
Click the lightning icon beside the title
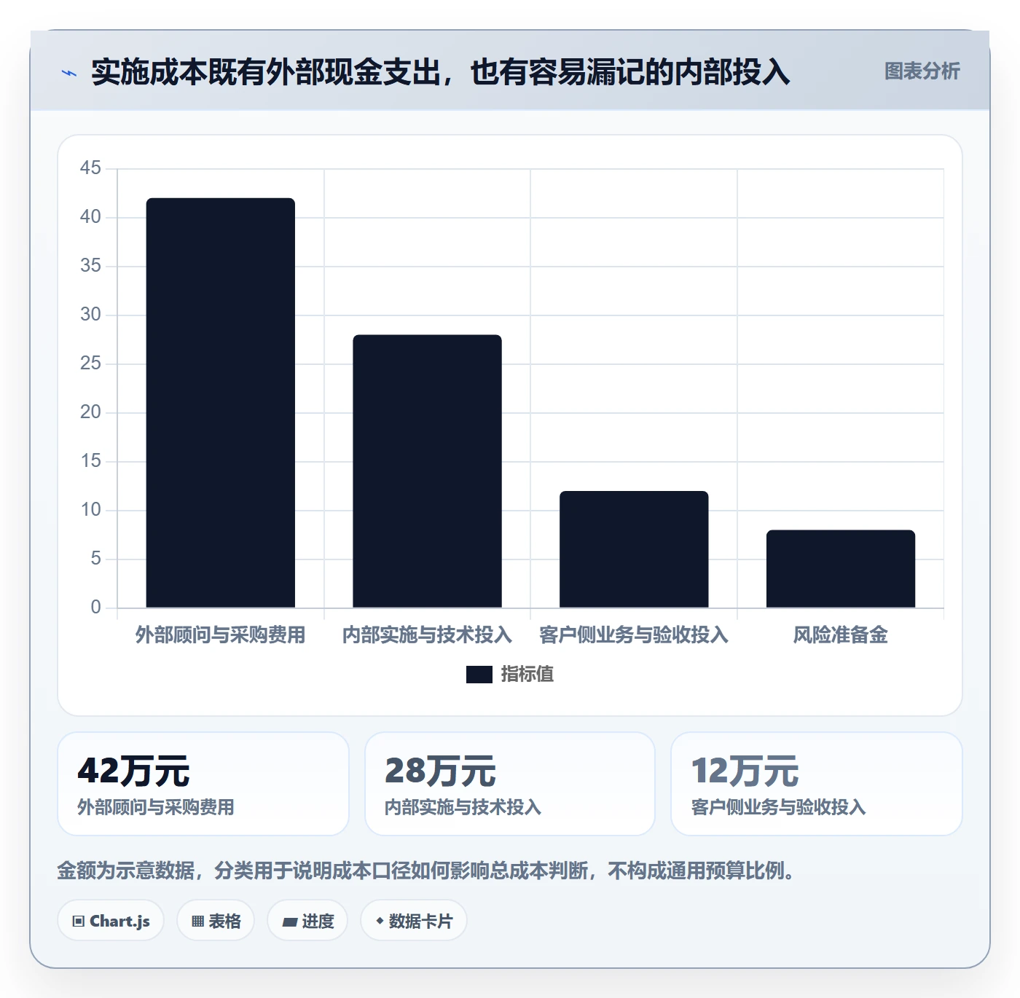point(69,73)
